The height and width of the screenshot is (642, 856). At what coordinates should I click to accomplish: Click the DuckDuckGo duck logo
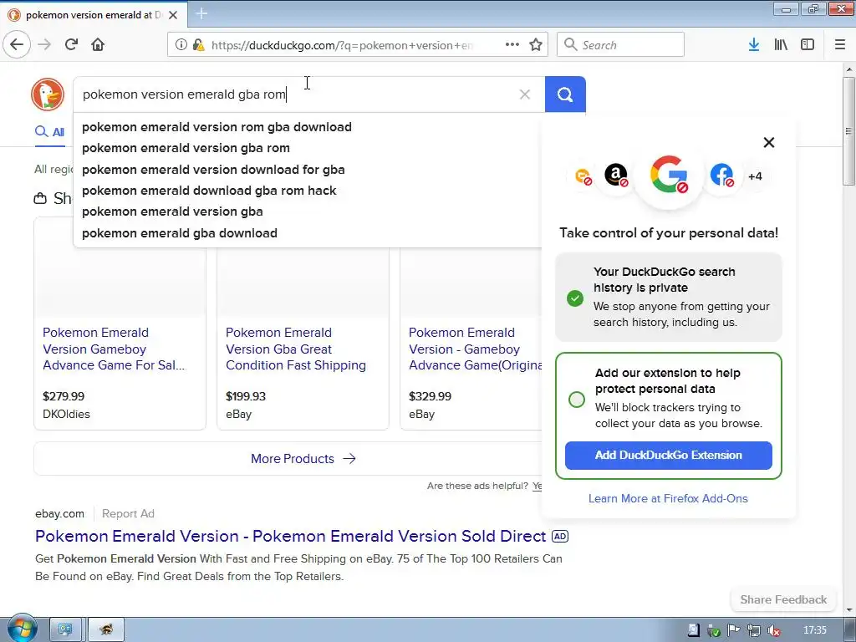tap(48, 94)
